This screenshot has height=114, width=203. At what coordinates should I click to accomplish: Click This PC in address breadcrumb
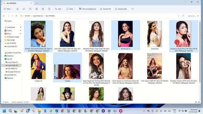click(x=28, y=16)
